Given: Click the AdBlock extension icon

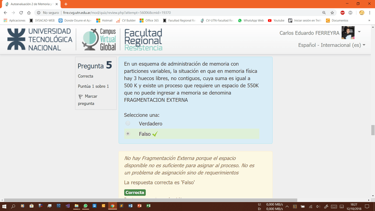Looking at the screenshot, I should (x=343, y=13).
